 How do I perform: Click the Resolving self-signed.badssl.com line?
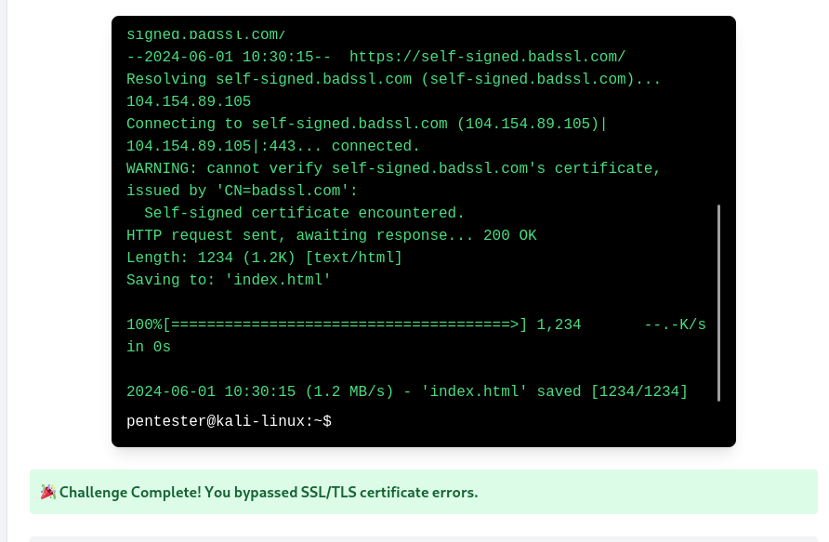[394, 79]
